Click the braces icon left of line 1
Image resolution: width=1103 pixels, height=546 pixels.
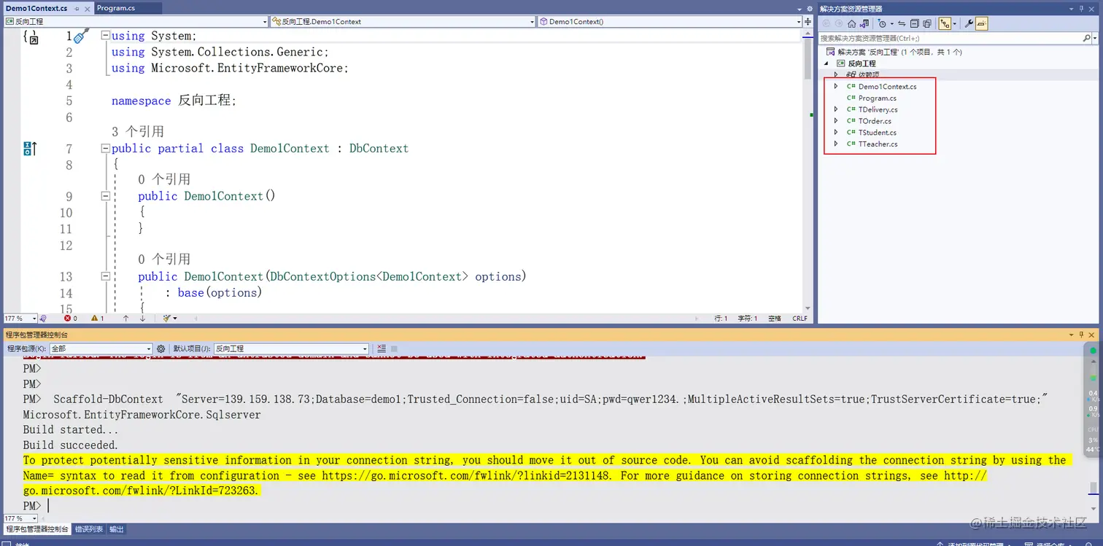click(30, 36)
